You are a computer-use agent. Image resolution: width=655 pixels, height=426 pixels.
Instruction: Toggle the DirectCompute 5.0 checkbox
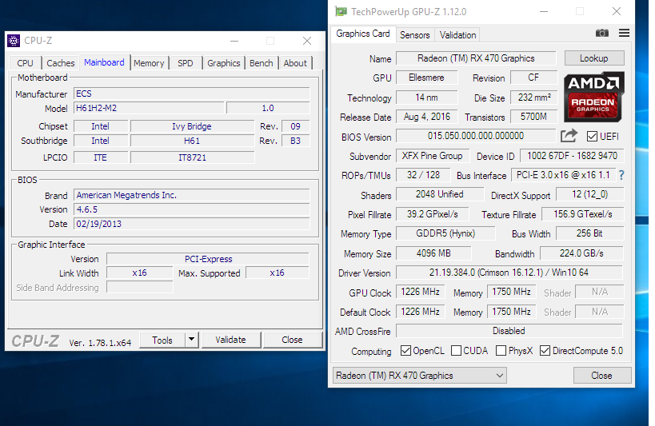(545, 350)
